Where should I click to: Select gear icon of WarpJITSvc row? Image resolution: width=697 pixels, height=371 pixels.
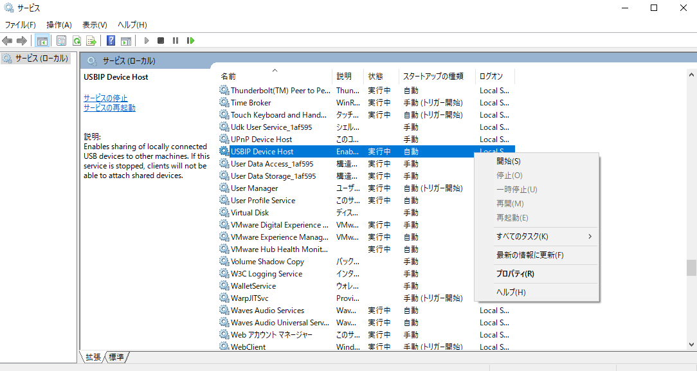click(x=224, y=298)
